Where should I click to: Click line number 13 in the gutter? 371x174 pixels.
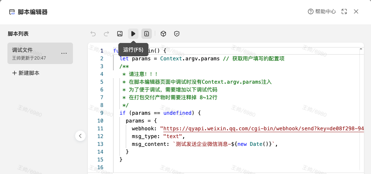100,136
